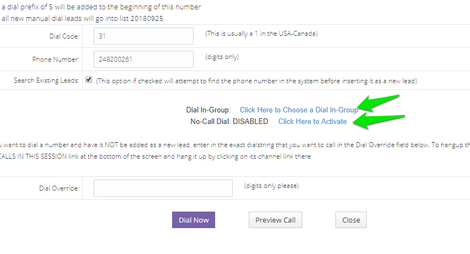Click the Click Here to Activate link
The width and height of the screenshot is (470, 254).
[312, 121]
